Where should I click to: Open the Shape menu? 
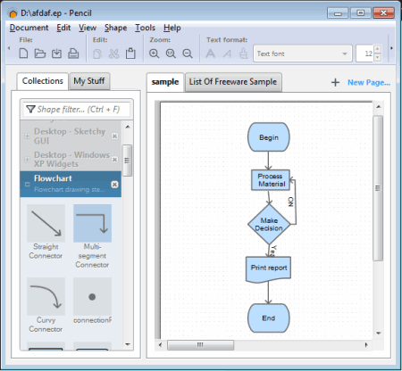pos(115,28)
